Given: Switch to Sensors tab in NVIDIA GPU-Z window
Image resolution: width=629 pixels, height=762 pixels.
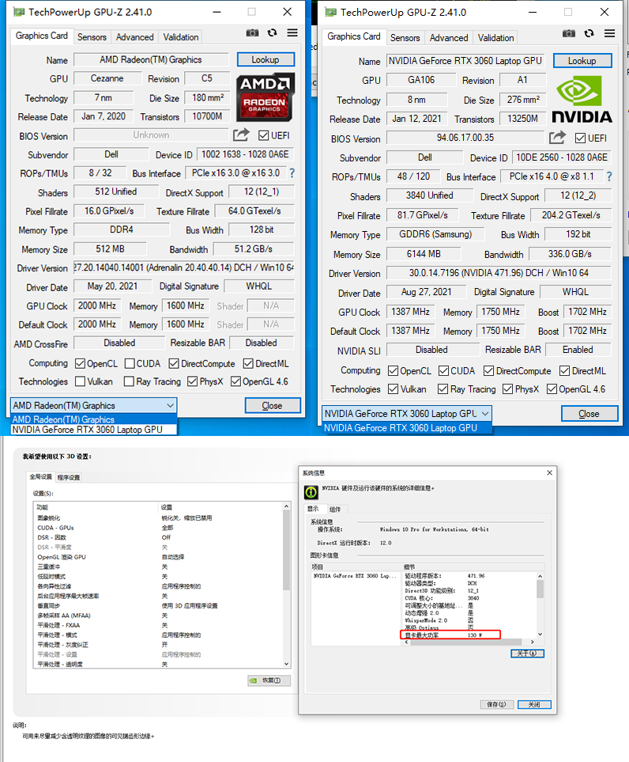Looking at the screenshot, I should (405, 38).
